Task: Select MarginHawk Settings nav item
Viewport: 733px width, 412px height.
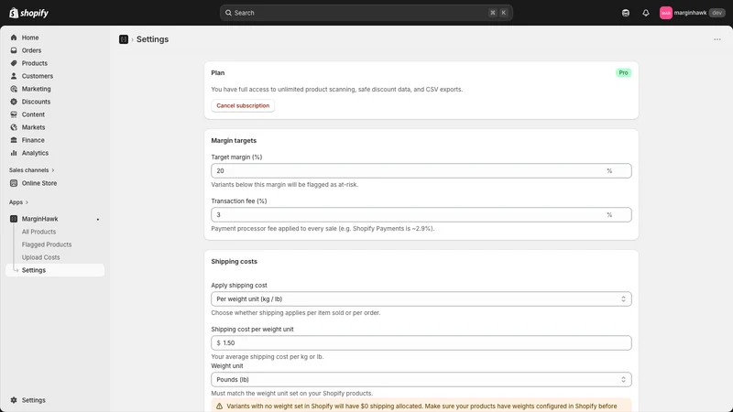Action: tap(55, 270)
